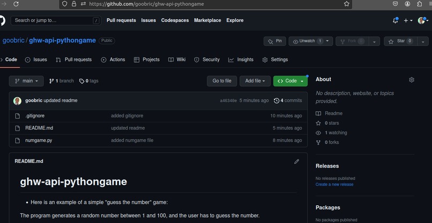Screen dimensions: 432x223
Task: Pin the repository with Pin button
Action: pyautogui.click(x=274, y=41)
